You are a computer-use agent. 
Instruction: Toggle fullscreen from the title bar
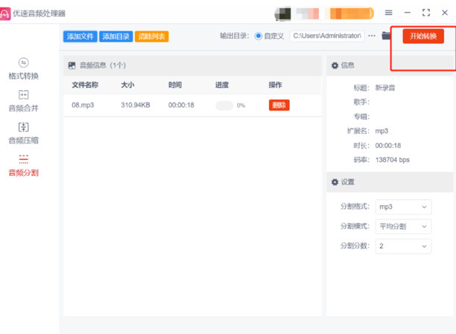tap(426, 13)
